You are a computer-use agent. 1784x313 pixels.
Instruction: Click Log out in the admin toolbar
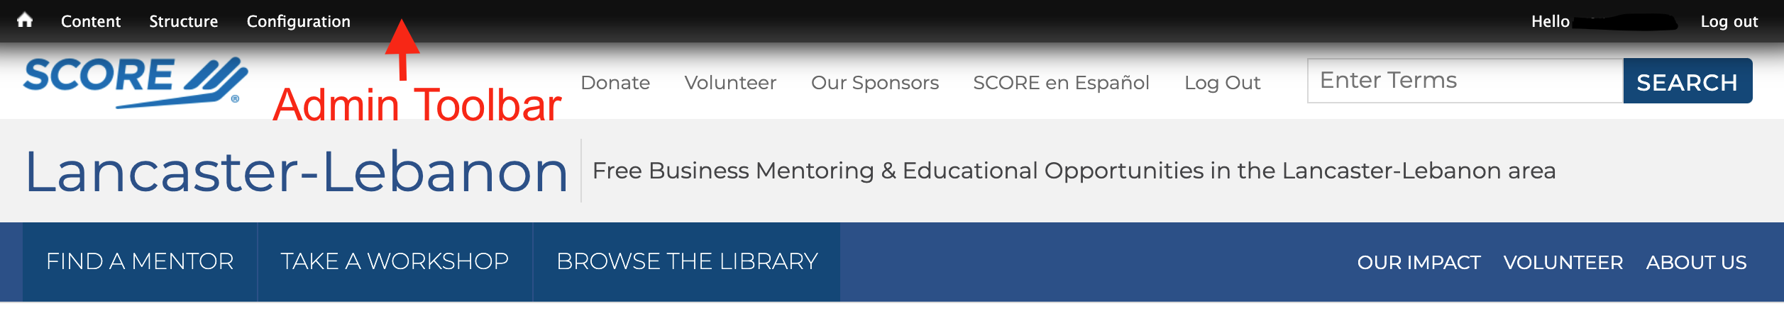[x=1729, y=21]
